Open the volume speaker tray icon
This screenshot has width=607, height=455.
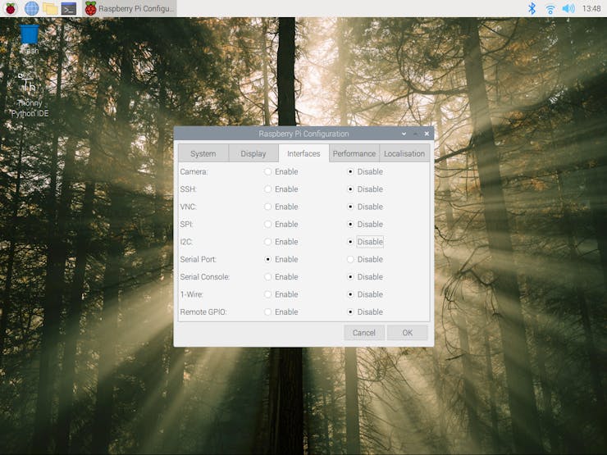(x=568, y=8)
